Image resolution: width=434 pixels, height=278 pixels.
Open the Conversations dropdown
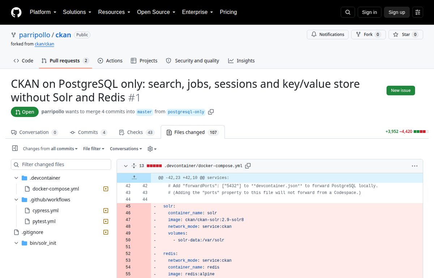click(x=126, y=149)
